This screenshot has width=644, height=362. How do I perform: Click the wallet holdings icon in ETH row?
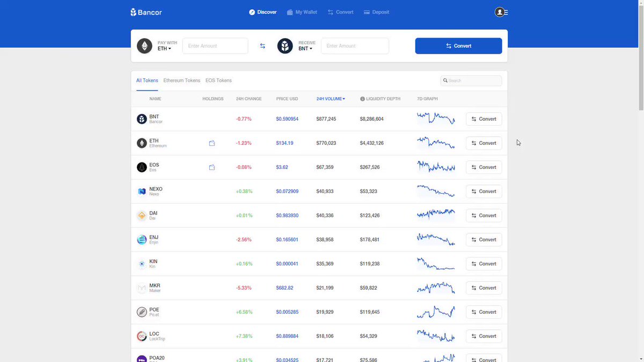(212, 143)
